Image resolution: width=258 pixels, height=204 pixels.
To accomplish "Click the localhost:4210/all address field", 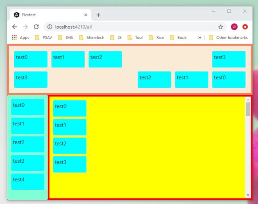I will (135, 27).
